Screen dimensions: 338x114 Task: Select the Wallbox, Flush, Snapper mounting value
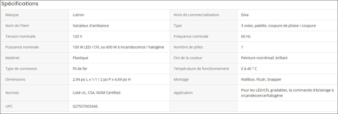(261, 79)
